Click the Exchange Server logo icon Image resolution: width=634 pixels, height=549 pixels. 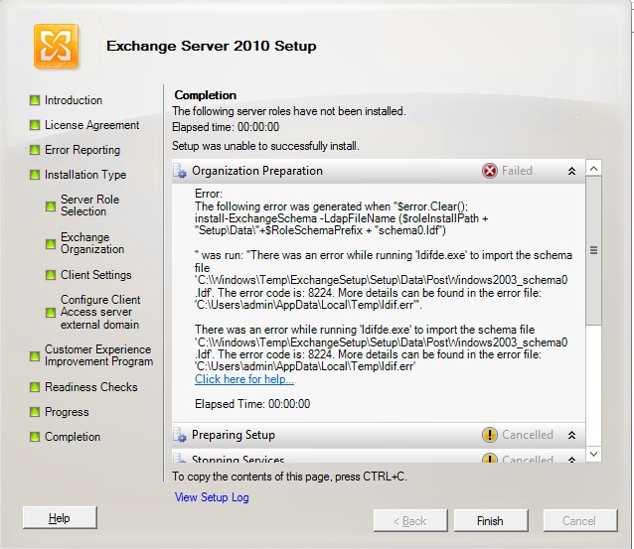point(57,46)
